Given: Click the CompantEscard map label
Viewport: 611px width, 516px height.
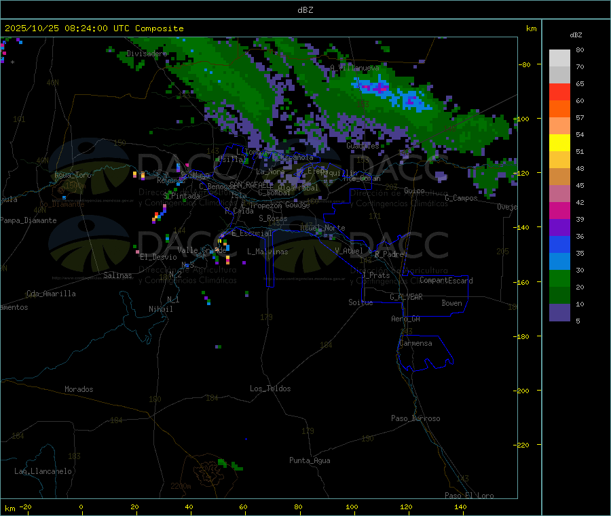Looking at the screenshot, I should point(446,281).
